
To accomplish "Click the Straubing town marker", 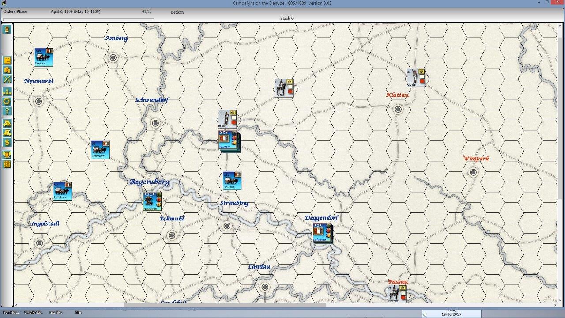I will pyautogui.click(x=227, y=226).
